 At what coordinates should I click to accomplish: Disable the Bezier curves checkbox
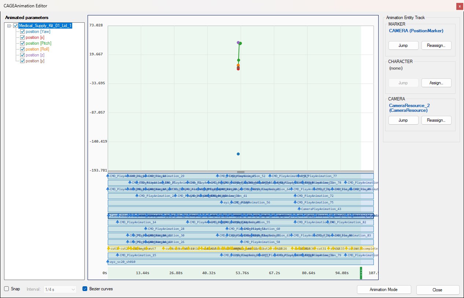click(x=85, y=289)
